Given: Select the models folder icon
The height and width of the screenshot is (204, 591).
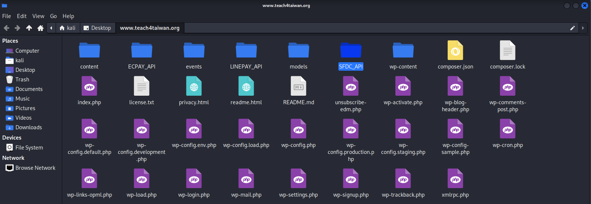Looking at the screenshot, I should click(x=299, y=50).
